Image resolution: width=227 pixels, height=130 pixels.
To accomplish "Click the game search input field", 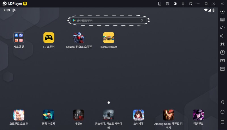I will 109,20.
